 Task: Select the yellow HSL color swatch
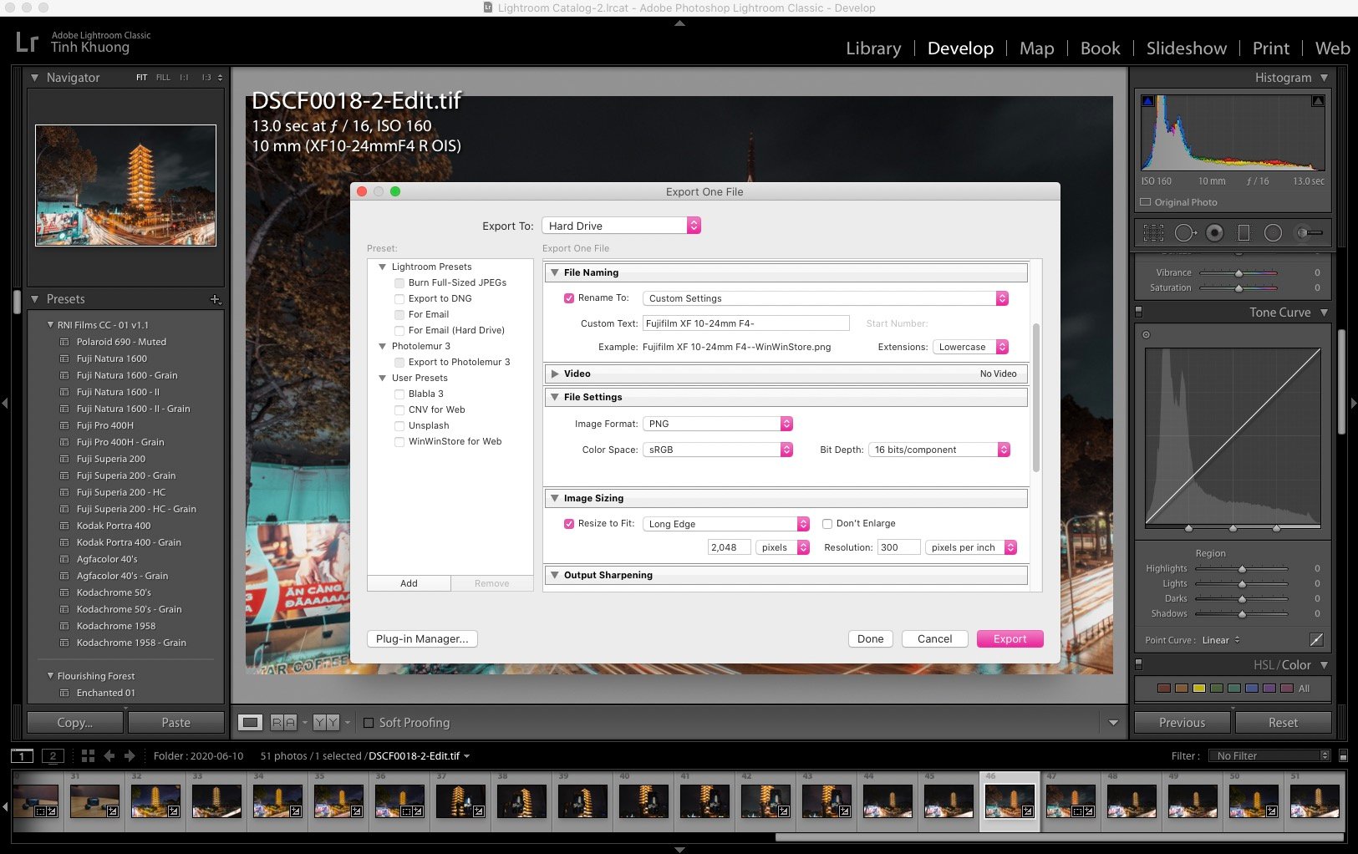(1198, 689)
